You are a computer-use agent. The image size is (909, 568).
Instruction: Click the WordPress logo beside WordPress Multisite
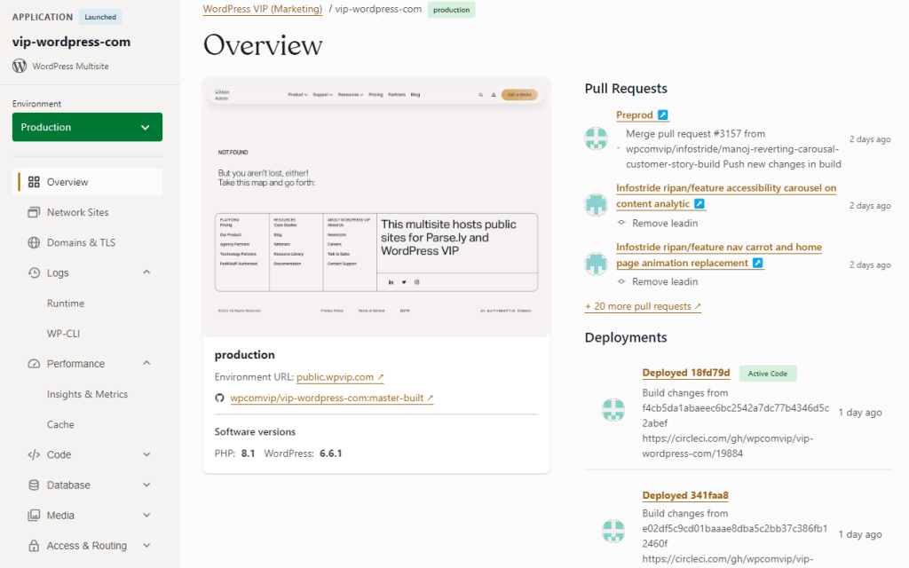[20, 66]
